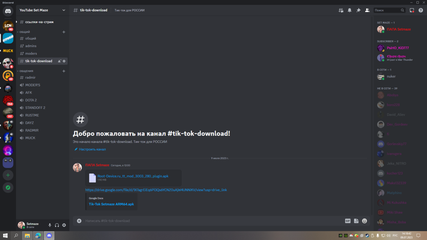Click the APK file attachment icon
Image resolution: width=427 pixels, height=240 pixels.
(x=92, y=178)
